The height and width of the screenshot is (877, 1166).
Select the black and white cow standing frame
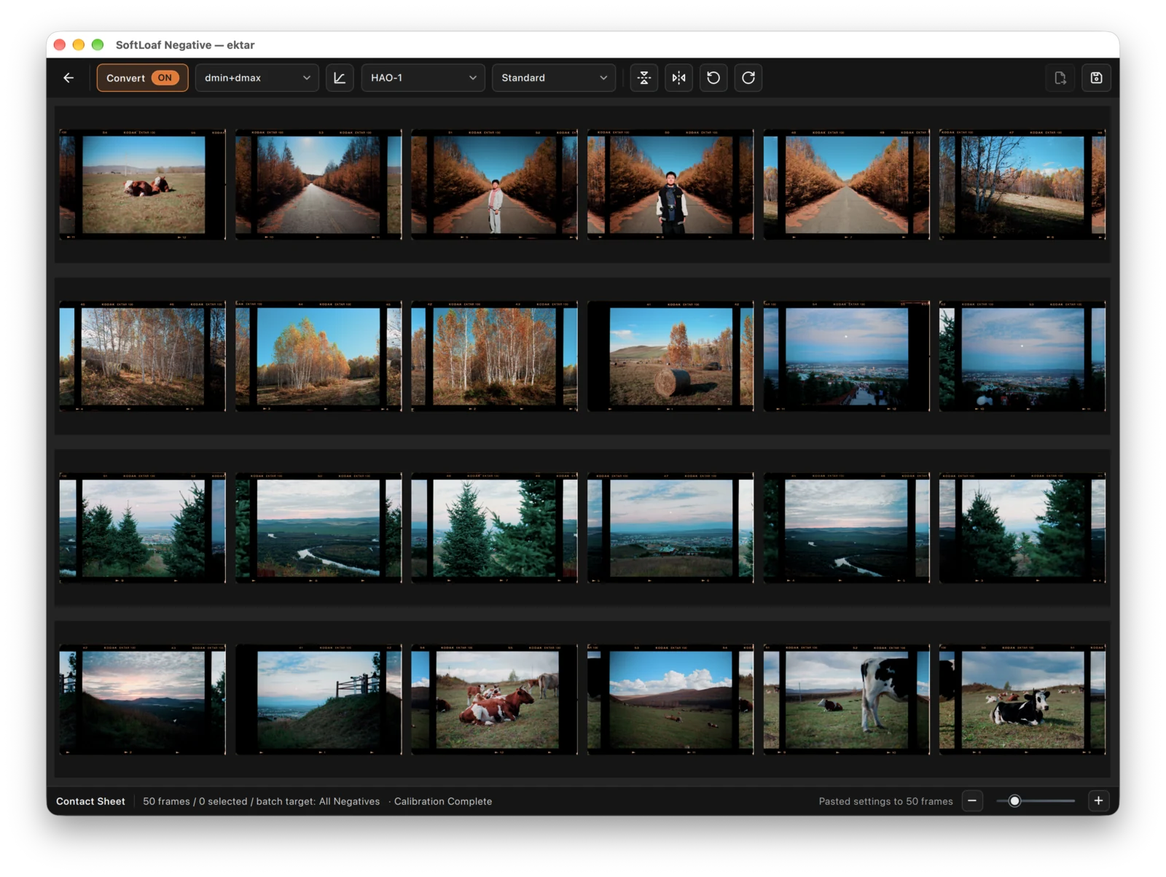pyautogui.click(x=847, y=699)
